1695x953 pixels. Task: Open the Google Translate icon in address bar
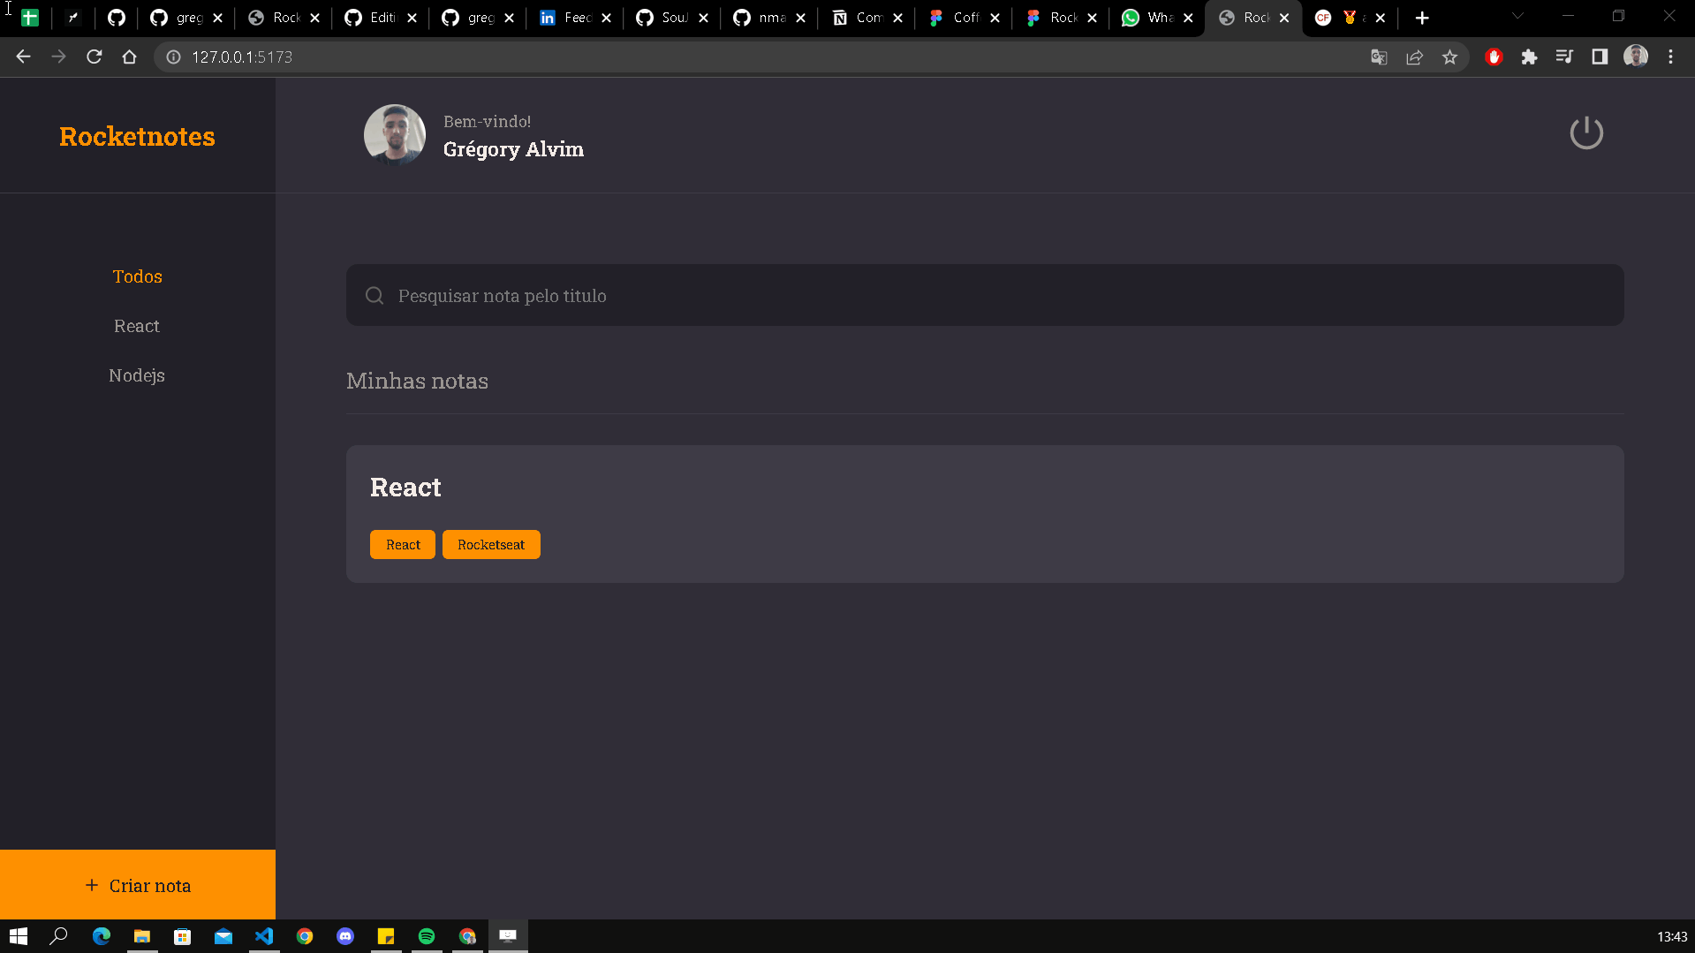coord(1379,57)
